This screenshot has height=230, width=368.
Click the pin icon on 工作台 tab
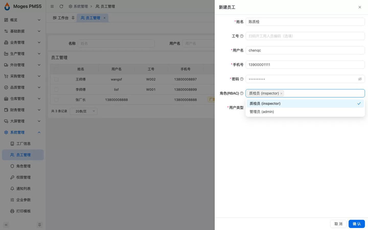pyautogui.click(x=73, y=18)
